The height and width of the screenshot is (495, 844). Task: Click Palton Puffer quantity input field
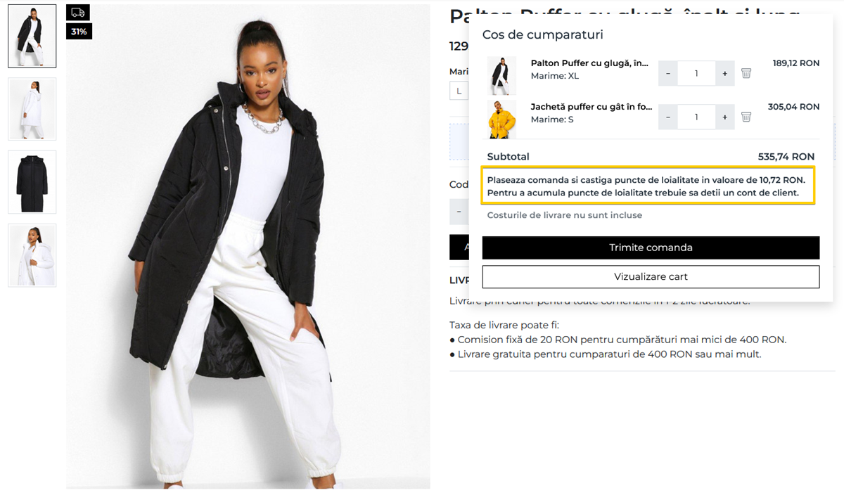696,73
